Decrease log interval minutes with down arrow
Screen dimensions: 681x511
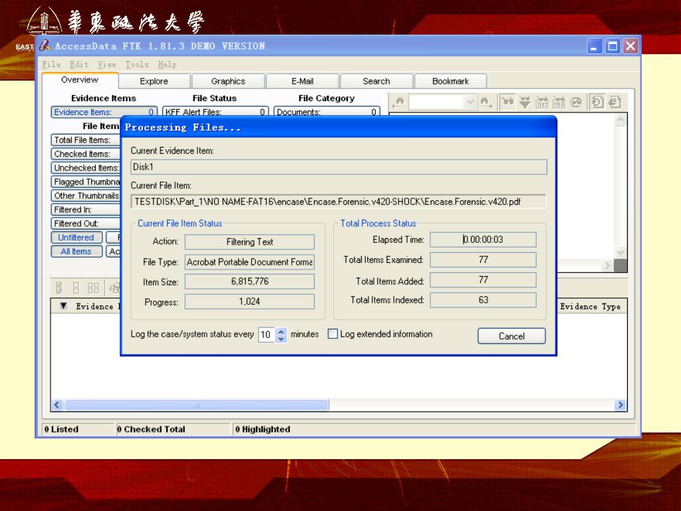[281, 339]
